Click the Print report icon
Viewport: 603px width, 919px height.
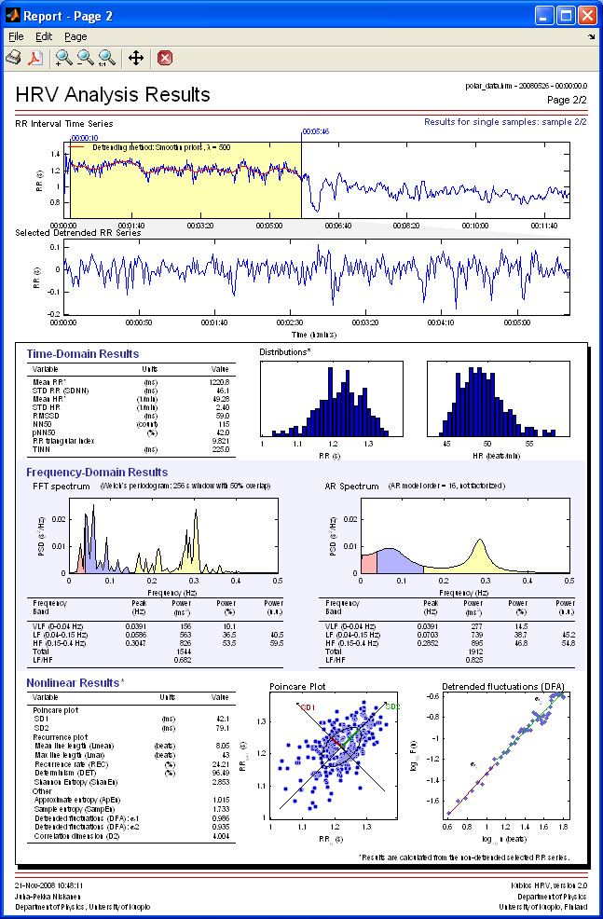(x=14, y=59)
